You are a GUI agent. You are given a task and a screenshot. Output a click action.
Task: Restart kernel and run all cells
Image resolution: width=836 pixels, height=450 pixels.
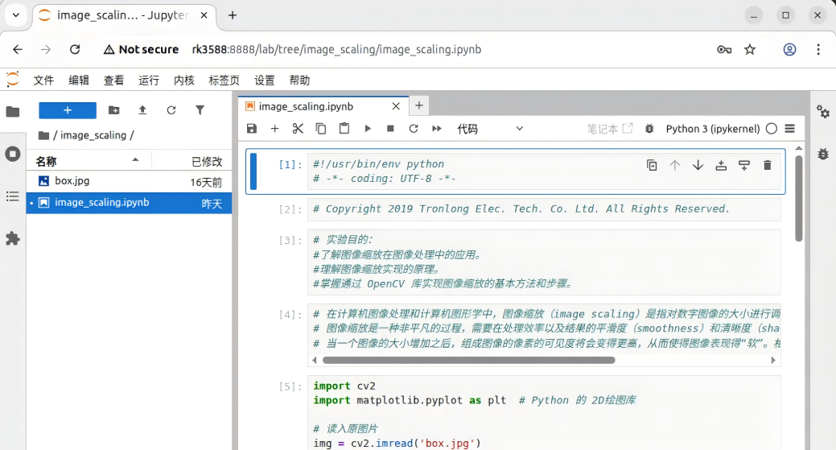coord(437,129)
